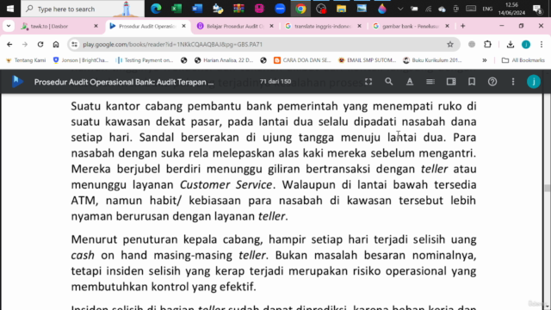The height and width of the screenshot is (310, 551).
Task: Open the Tentang Kami bookmark
Action: (26, 60)
